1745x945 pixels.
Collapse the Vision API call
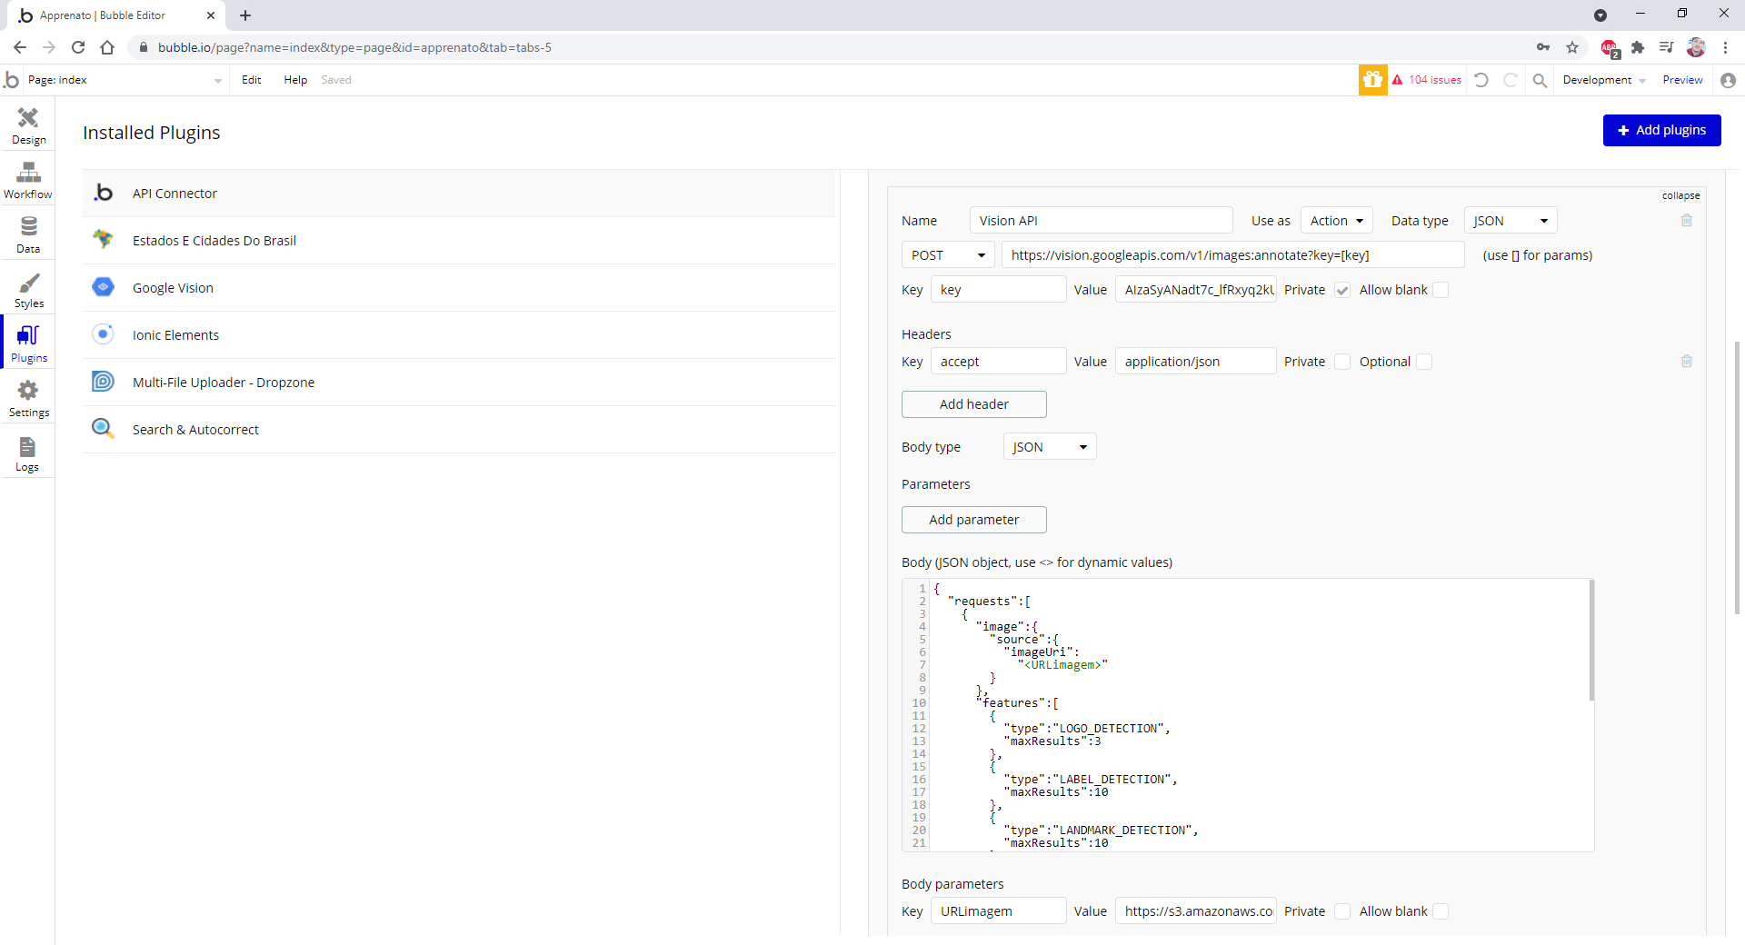click(1680, 195)
